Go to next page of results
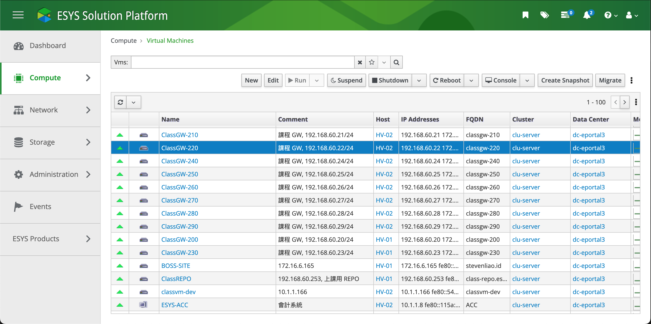 coord(625,102)
